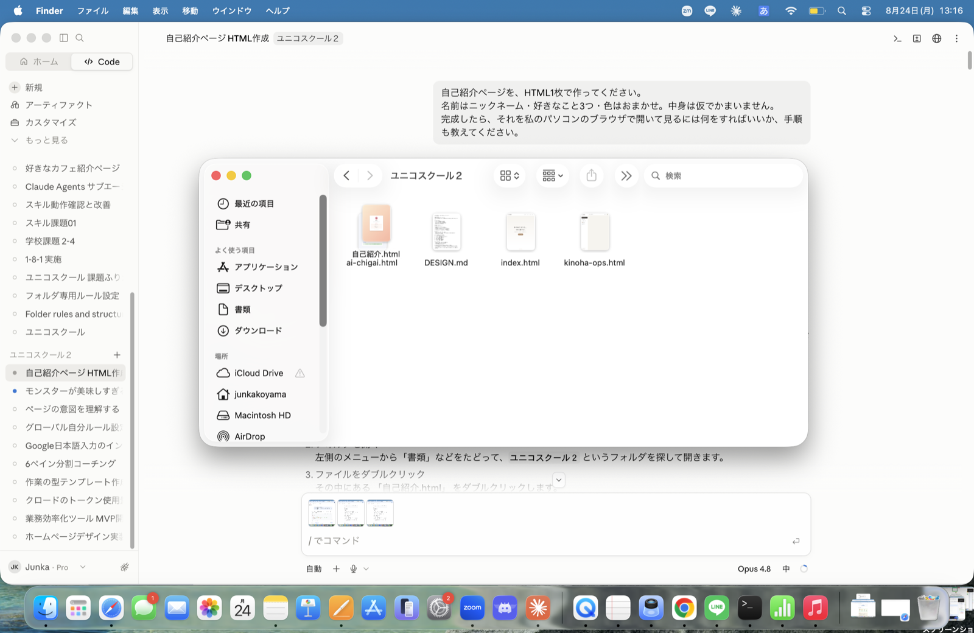Click the globe icon in Claude header
Image resolution: width=974 pixels, height=633 pixels.
[x=937, y=38]
